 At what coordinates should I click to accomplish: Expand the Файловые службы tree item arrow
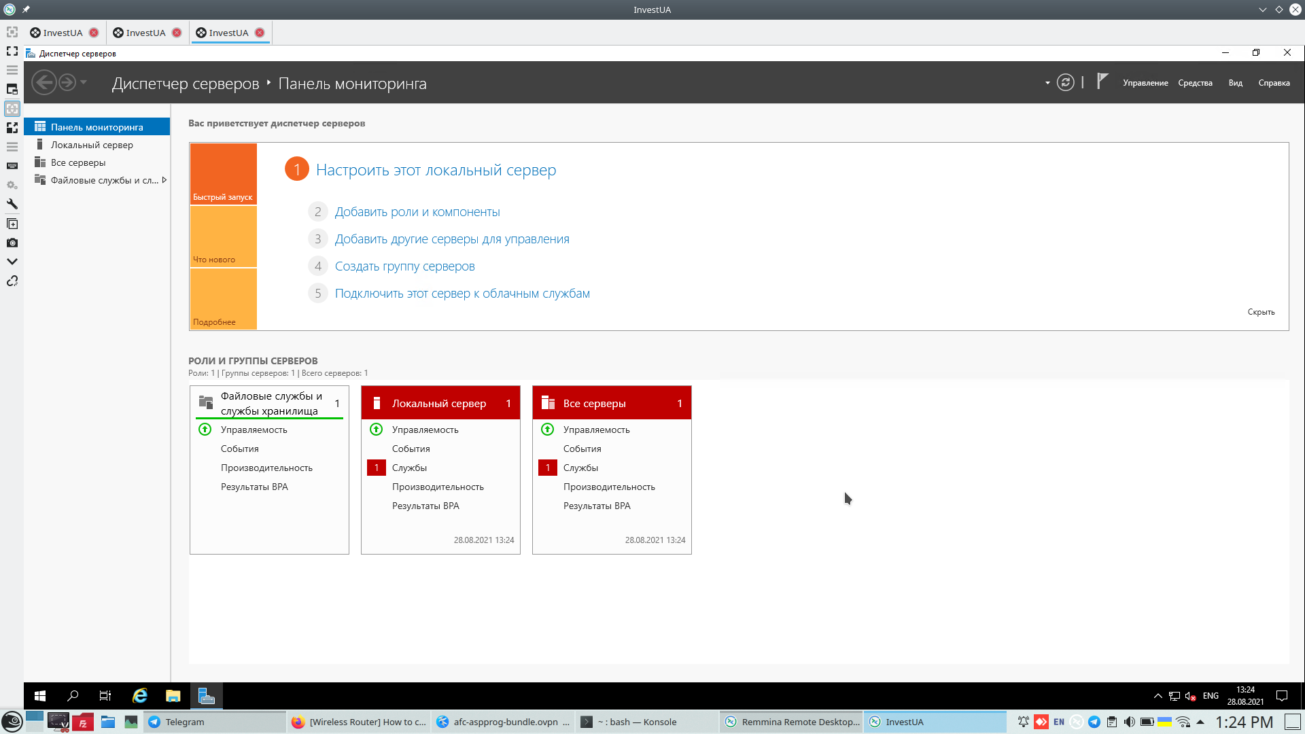tap(164, 180)
